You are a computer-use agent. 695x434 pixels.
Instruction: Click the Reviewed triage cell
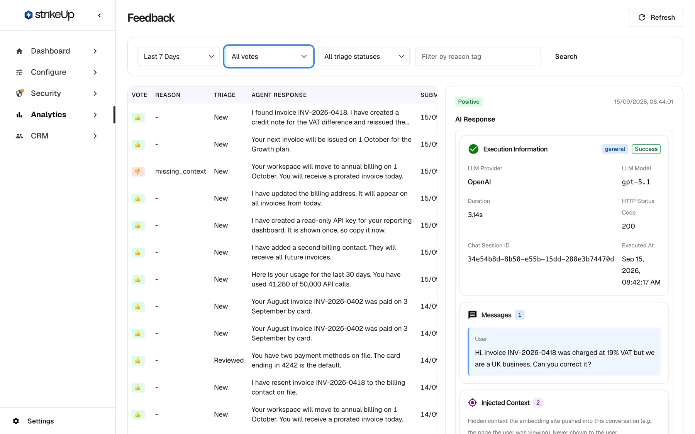click(x=229, y=360)
